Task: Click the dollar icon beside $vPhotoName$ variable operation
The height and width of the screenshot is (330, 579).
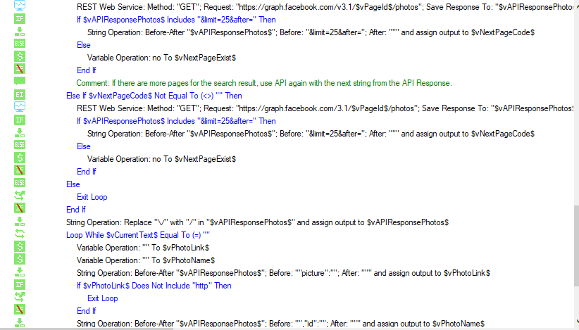Action: pos(20,259)
